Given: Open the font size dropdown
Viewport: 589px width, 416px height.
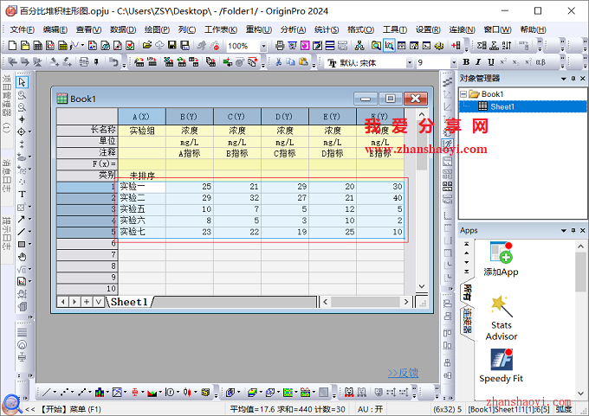Looking at the screenshot, I should (454, 62).
